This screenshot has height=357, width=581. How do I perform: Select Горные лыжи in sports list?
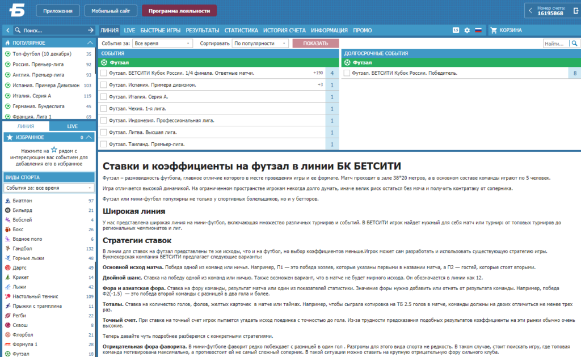pos(28,258)
